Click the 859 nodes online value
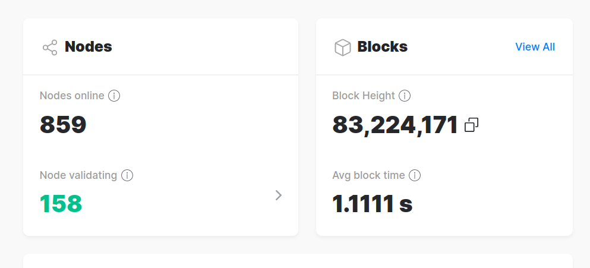The height and width of the screenshot is (268, 590). click(x=63, y=125)
